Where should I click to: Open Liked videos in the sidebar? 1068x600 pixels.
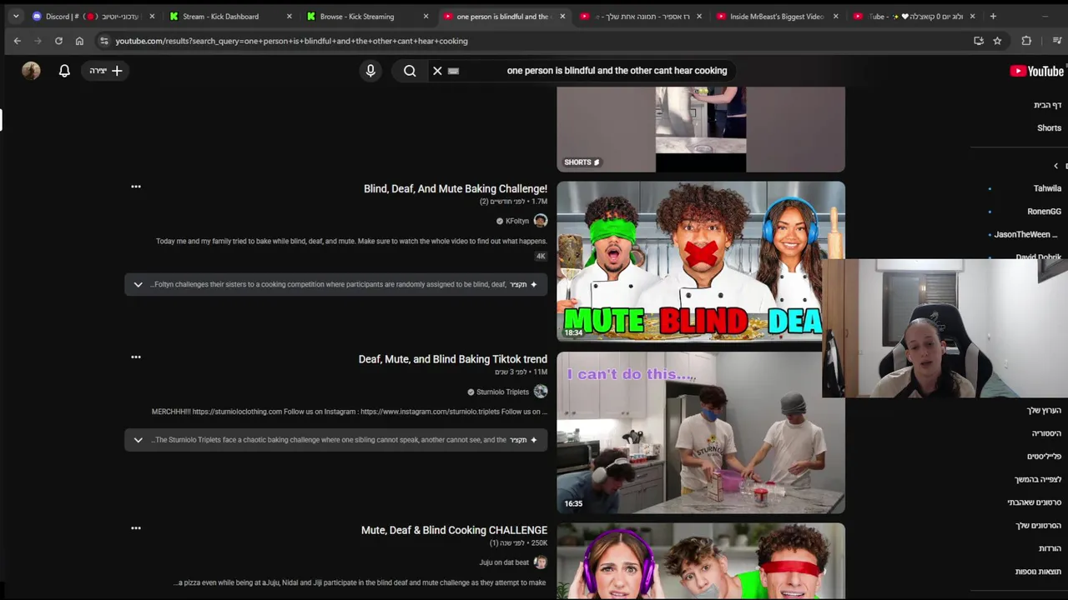(1034, 502)
